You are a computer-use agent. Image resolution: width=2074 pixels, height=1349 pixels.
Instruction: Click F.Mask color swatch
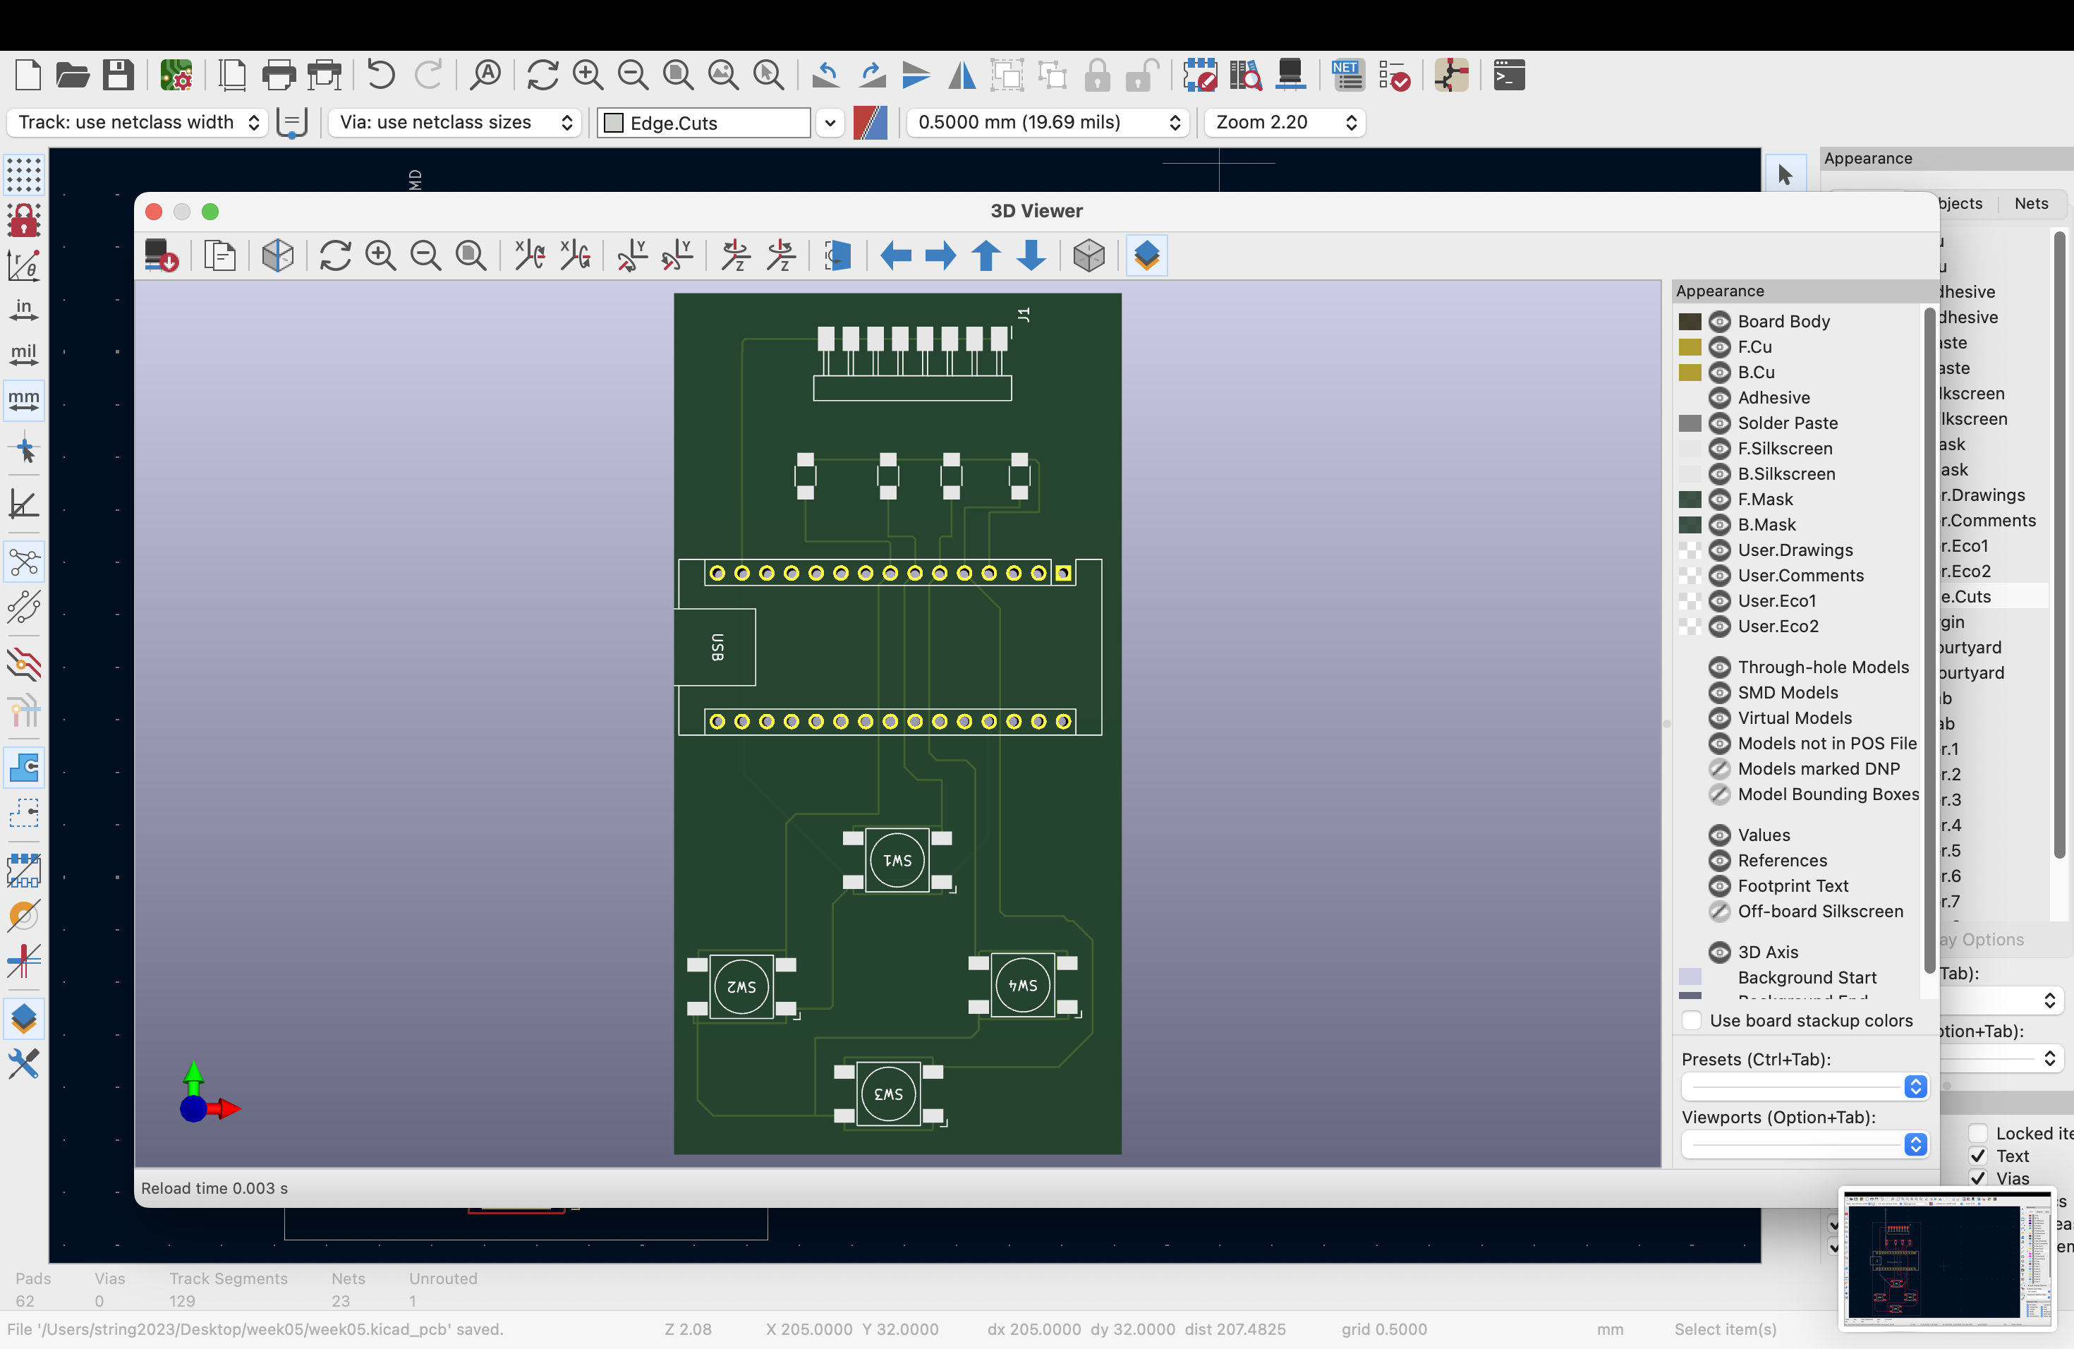click(1690, 500)
